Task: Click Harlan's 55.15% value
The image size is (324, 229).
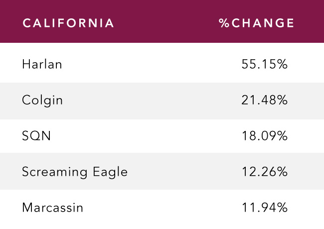Action: click(x=265, y=64)
